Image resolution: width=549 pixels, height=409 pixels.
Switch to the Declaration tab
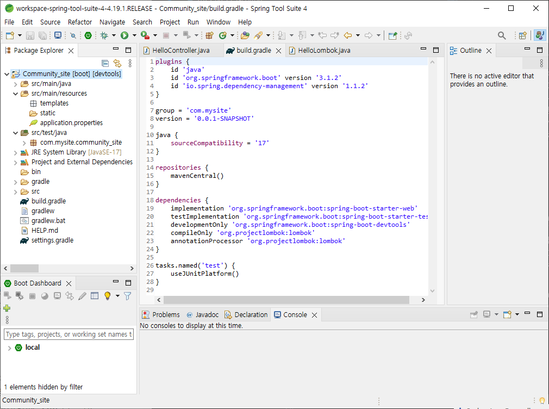click(246, 315)
